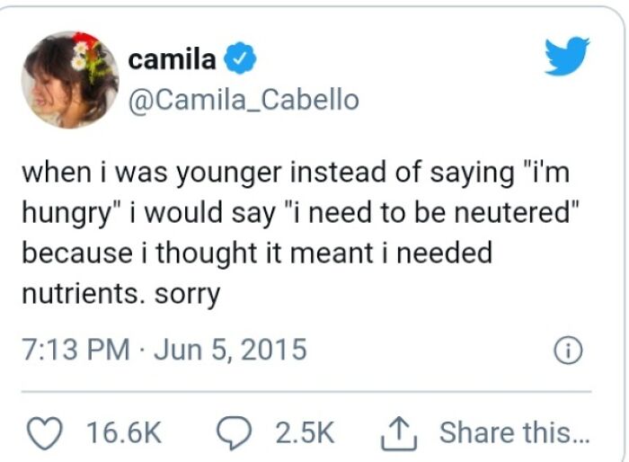This screenshot has height=462, width=629.
Task: Click the blue verified badge
Action: click(x=240, y=58)
